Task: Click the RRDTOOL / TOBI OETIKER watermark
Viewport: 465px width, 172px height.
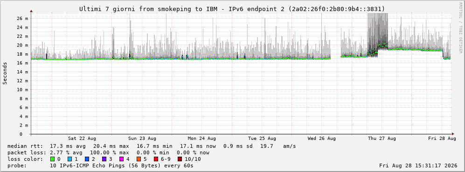Action: pos(460,27)
